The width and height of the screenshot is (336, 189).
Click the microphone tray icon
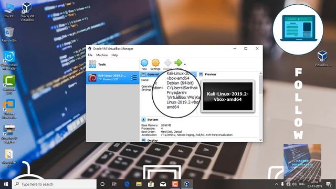click(x=282, y=184)
